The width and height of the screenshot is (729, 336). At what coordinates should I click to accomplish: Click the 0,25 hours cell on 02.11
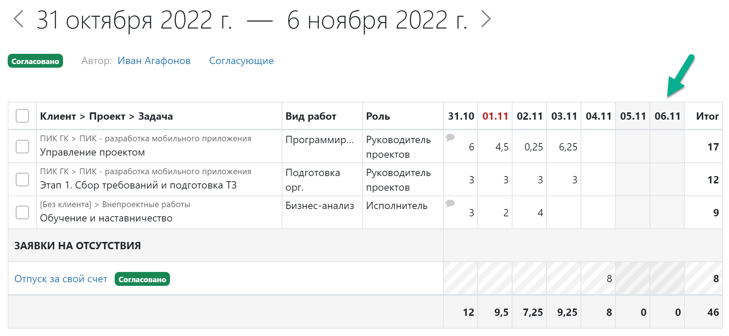[529, 147]
